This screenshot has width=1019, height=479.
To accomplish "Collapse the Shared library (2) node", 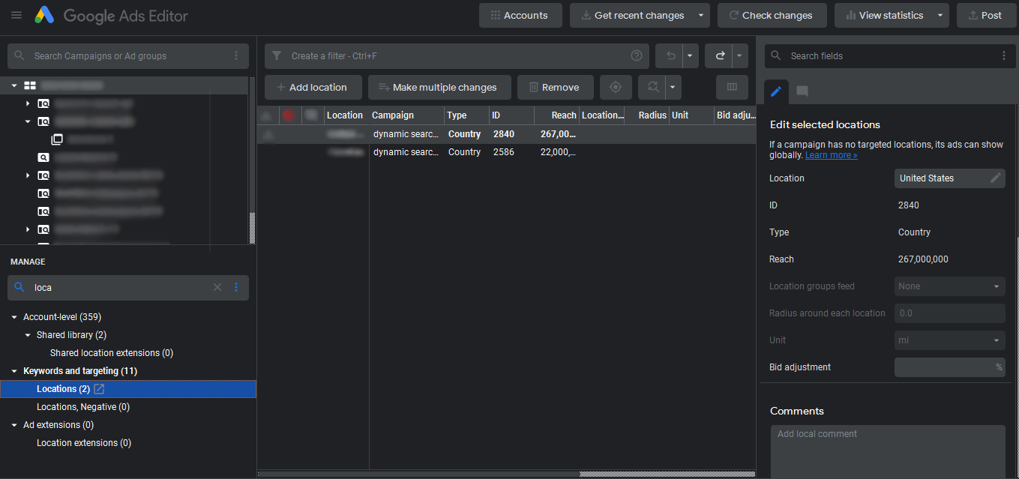I will click(28, 335).
